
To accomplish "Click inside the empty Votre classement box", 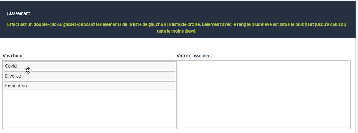I will coord(263,94).
